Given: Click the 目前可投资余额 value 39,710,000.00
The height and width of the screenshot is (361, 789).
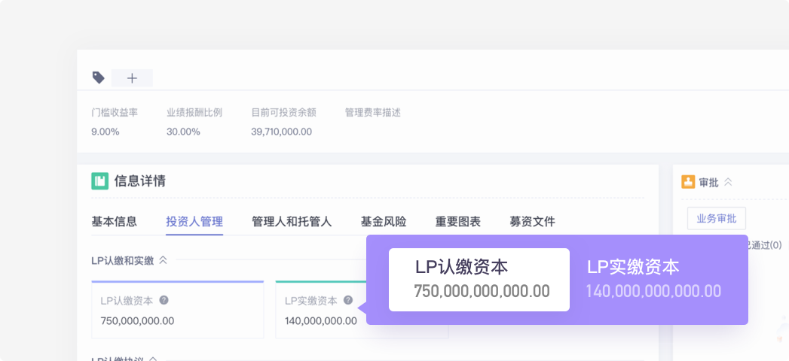Looking at the screenshot, I should tap(281, 132).
